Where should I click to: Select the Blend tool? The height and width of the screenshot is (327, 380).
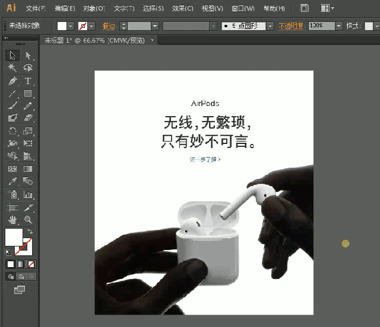point(28,181)
